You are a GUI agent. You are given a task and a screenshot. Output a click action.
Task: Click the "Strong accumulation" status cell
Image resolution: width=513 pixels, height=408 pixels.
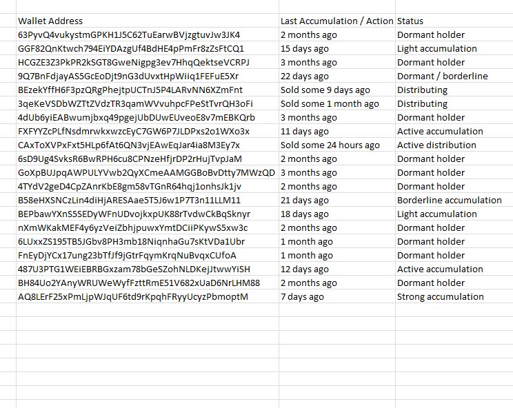point(441,297)
